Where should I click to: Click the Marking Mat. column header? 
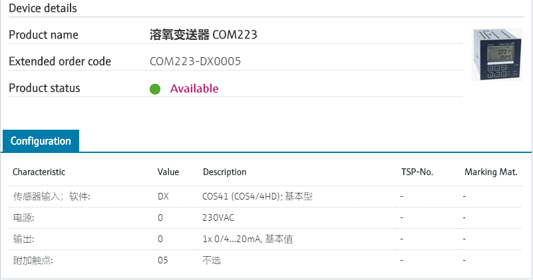491,172
